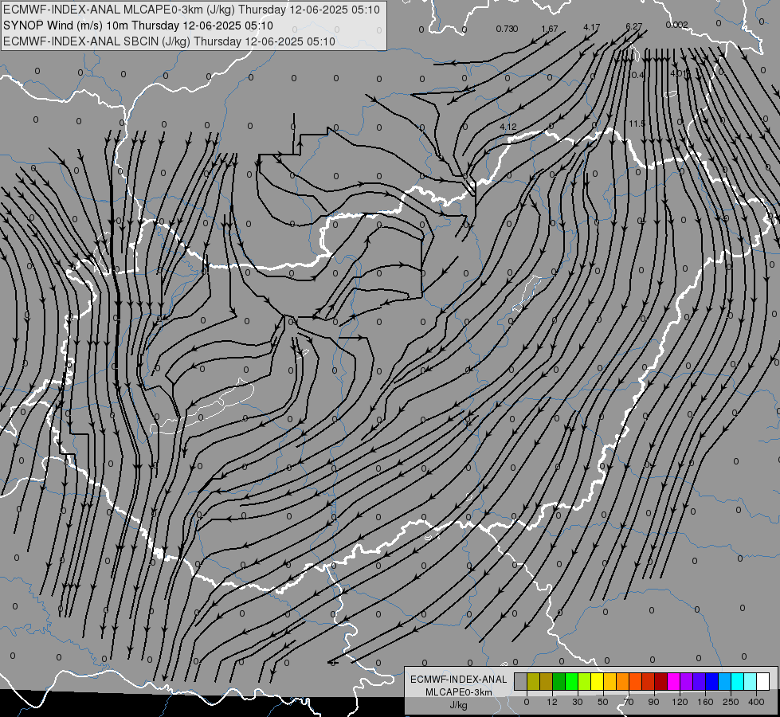Click the map value 11.5
Screen dimensions: 780x717
pyautogui.click(x=637, y=123)
